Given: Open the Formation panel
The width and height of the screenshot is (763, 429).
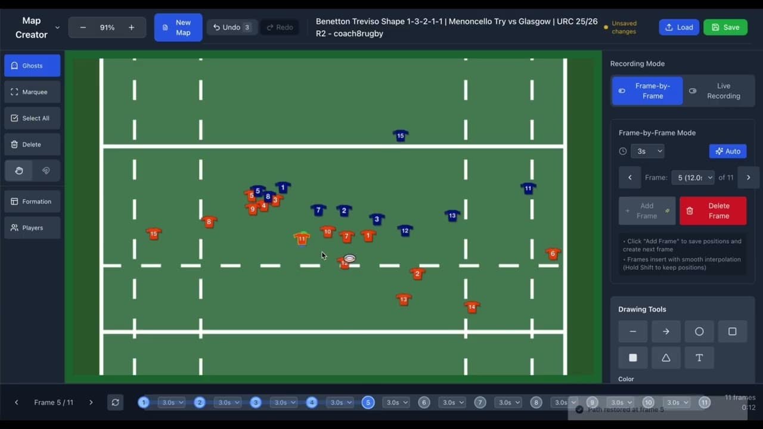Looking at the screenshot, I should point(32,201).
